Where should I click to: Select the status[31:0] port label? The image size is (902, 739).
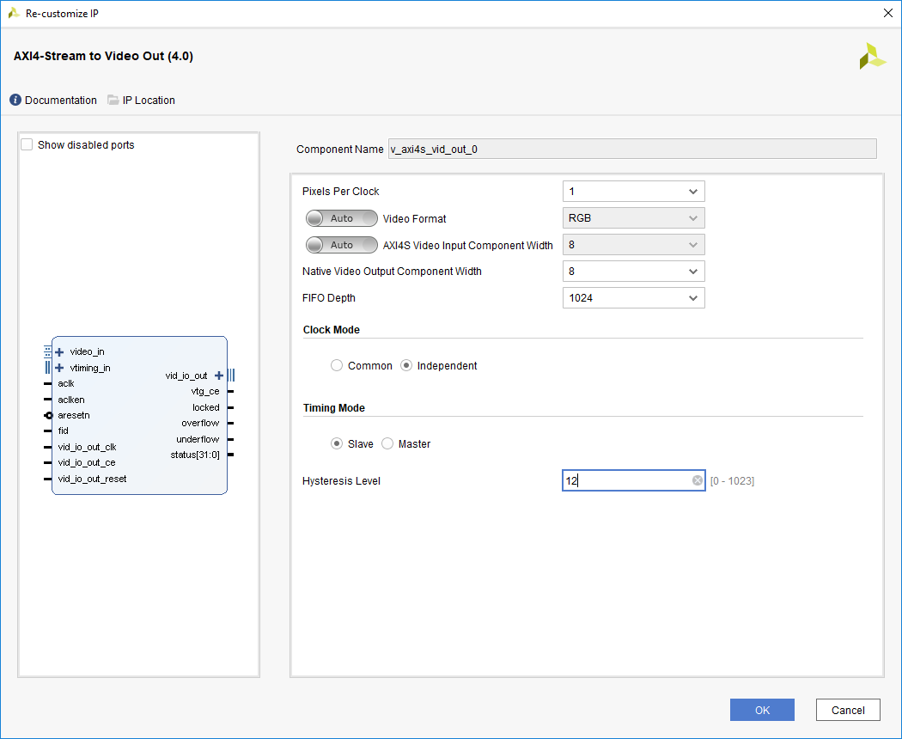click(195, 455)
